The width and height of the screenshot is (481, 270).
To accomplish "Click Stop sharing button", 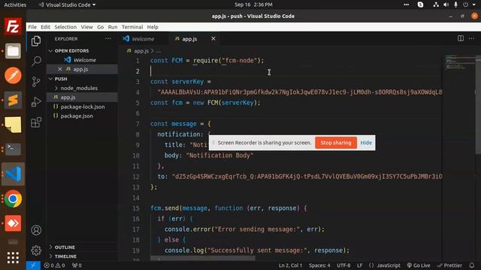I will (336, 142).
